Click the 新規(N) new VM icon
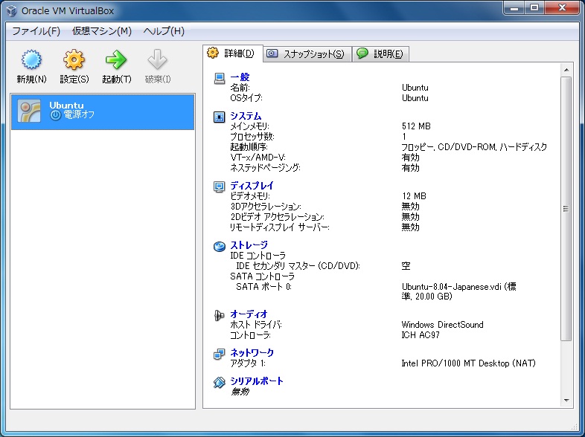Image resolution: width=585 pixels, height=437 pixels. [x=31, y=59]
